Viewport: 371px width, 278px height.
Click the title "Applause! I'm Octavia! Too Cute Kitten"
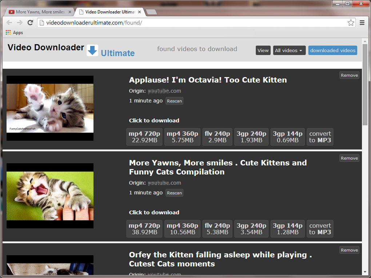tap(208, 80)
